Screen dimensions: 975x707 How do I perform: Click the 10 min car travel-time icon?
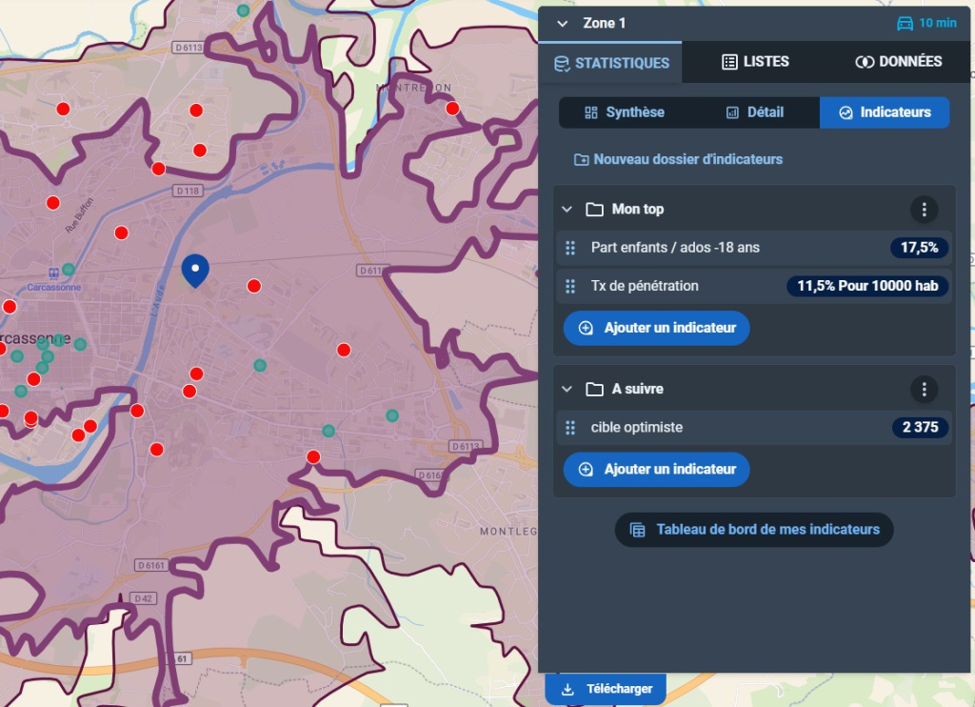pyautogui.click(x=905, y=23)
